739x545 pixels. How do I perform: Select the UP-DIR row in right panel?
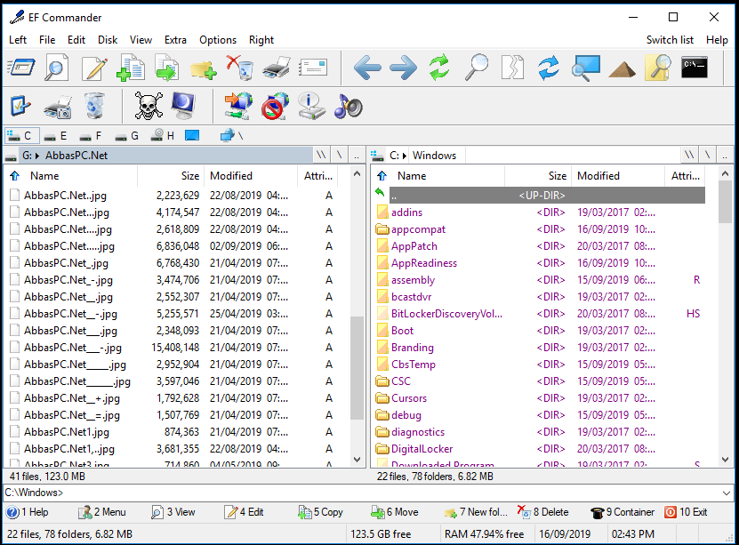(x=547, y=195)
